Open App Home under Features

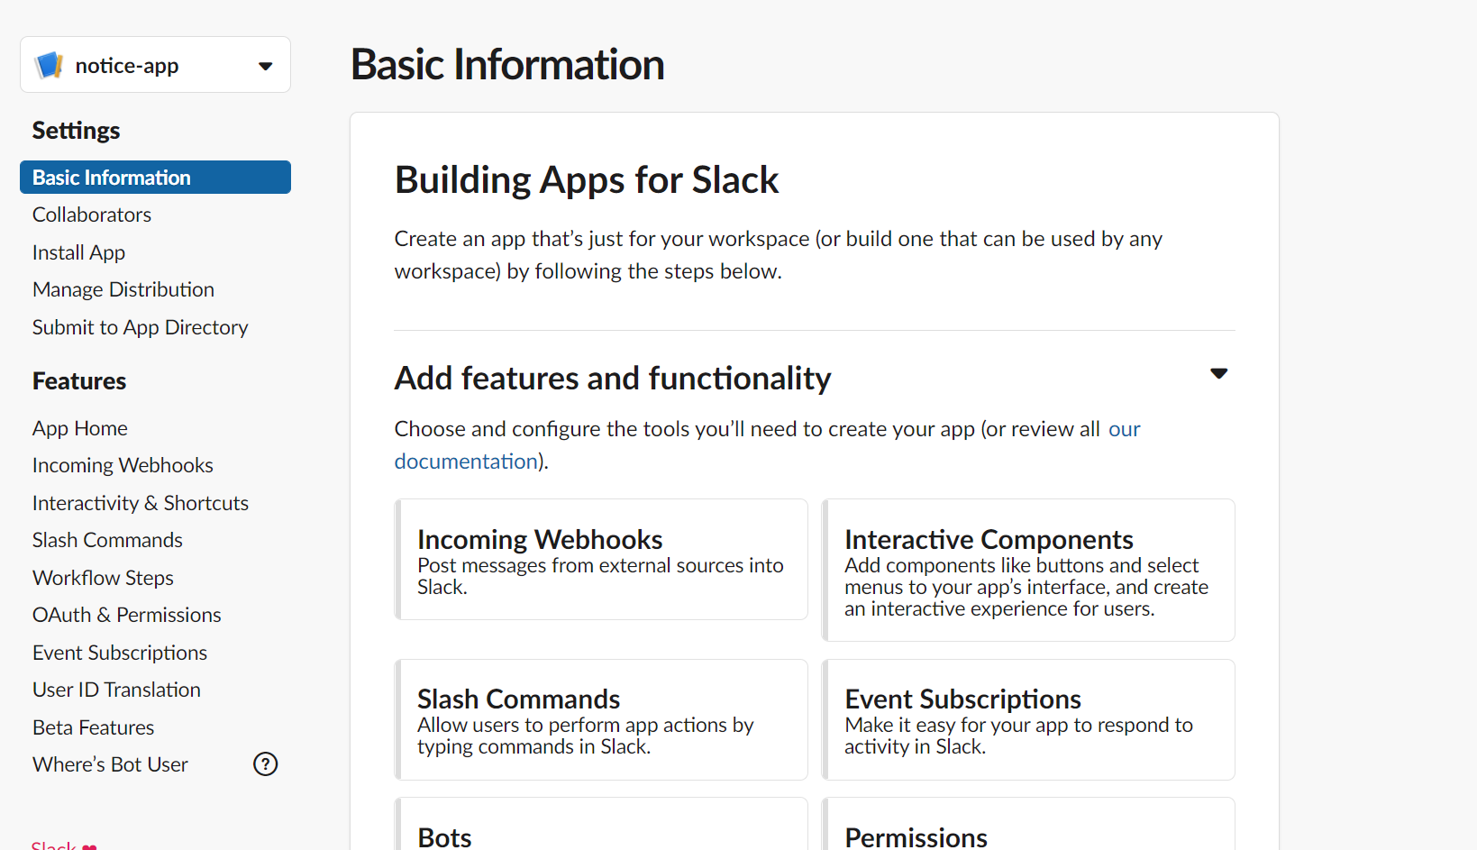click(x=80, y=428)
